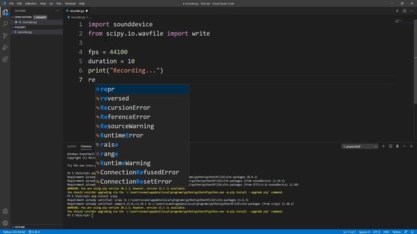Click the feedback icon in status bar
Image resolution: width=417 pixels, height=234 pixels.
pyautogui.click(x=406, y=232)
